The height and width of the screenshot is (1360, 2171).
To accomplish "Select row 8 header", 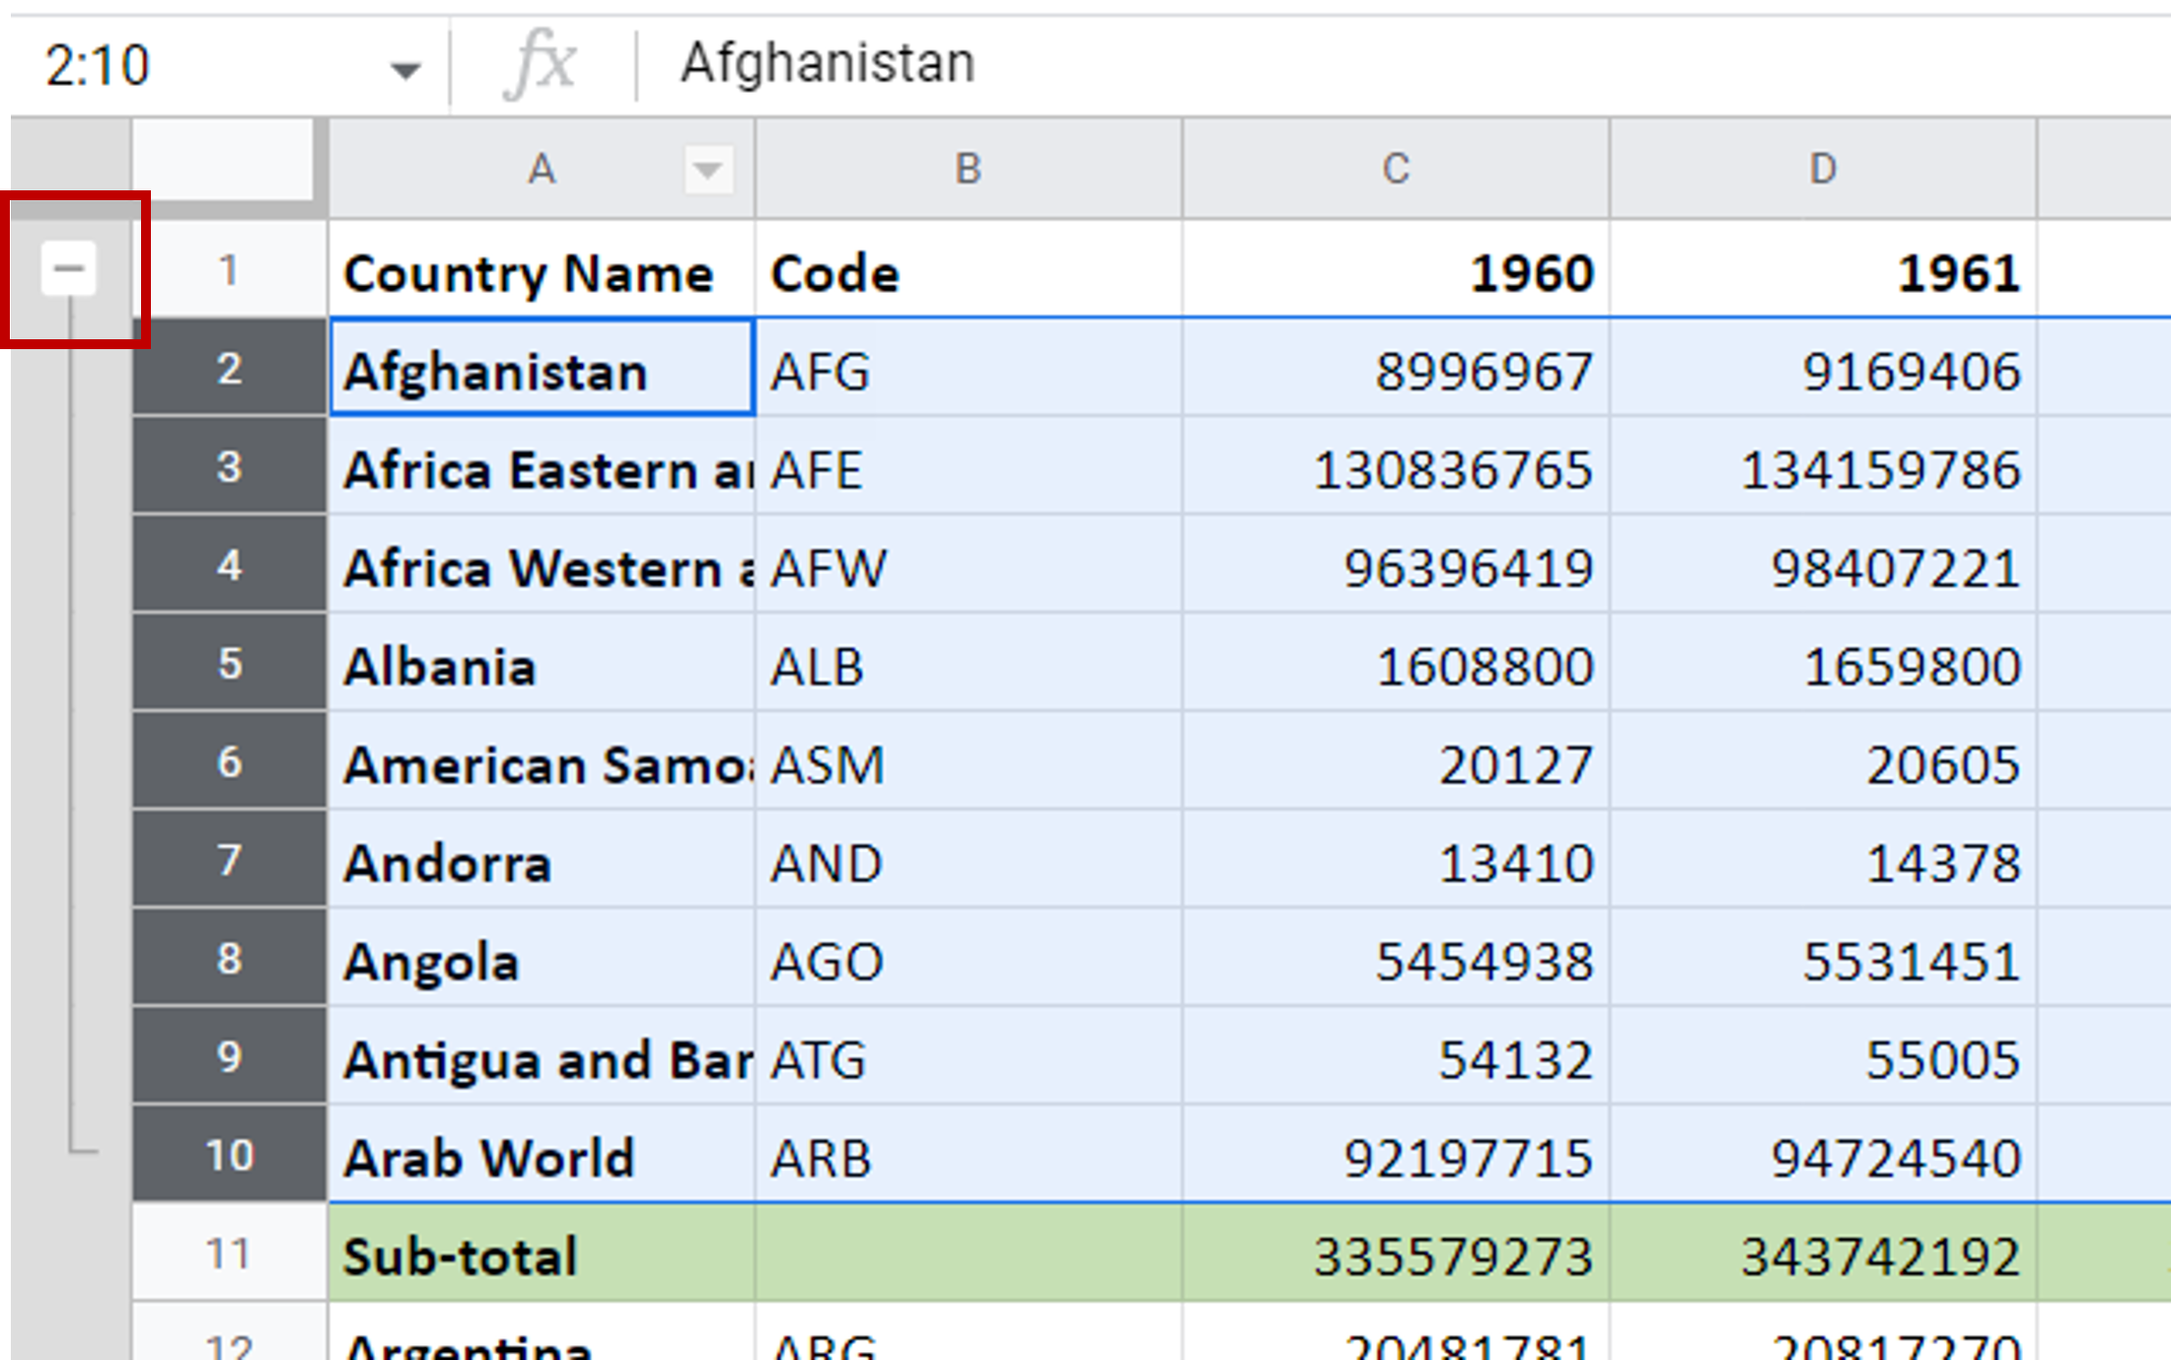I will [x=229, y=958].
